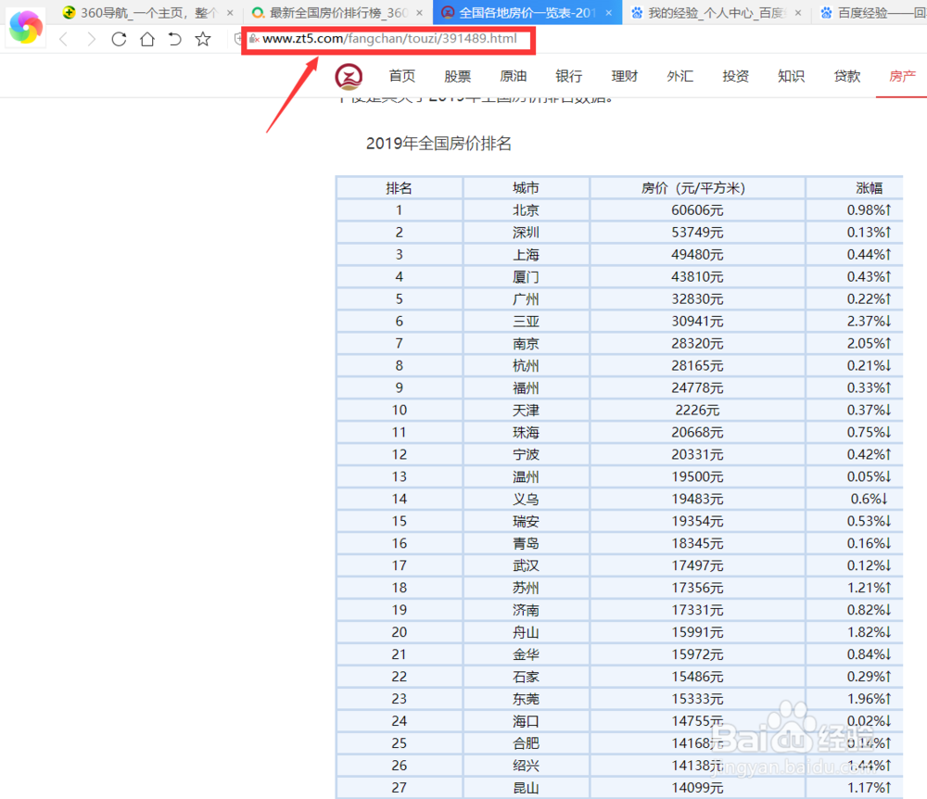The image size is (927, 799).
Task: Click the 60606元 price cell
Action: [x=697, y=210]
